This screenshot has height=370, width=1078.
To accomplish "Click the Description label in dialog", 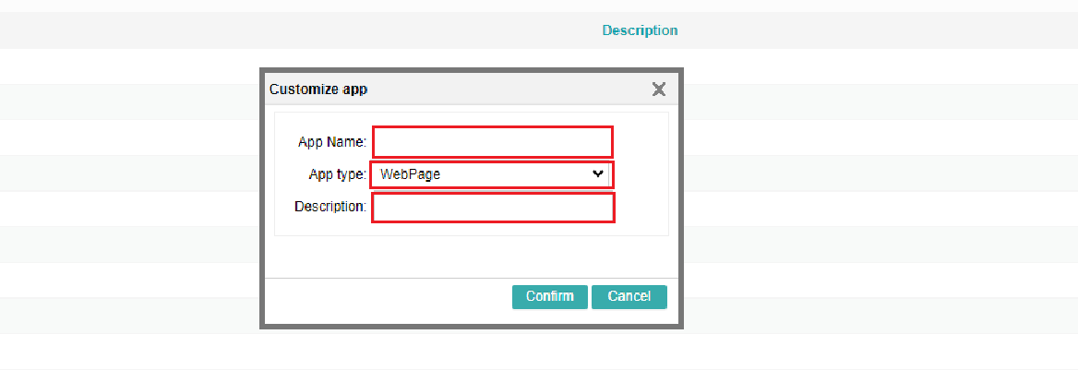I will (x=330, y=207).
